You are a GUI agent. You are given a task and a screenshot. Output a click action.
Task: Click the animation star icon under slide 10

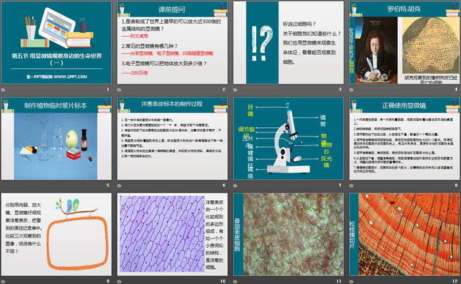[119, 281]
